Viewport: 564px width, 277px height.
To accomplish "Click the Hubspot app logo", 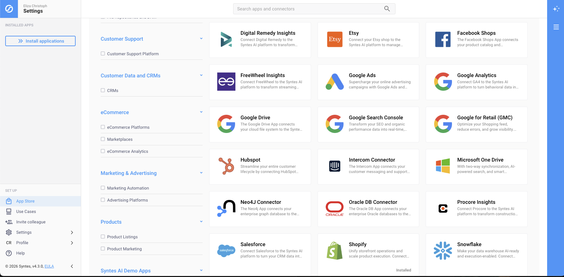I will [226, 166].
